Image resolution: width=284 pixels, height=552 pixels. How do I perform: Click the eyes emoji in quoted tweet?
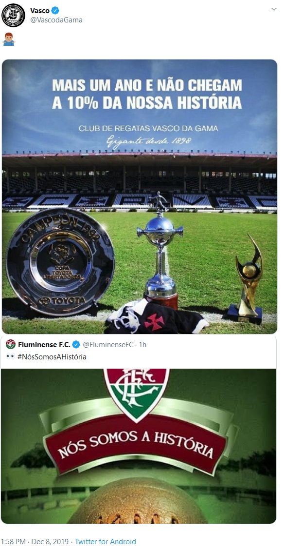(11, 356)
